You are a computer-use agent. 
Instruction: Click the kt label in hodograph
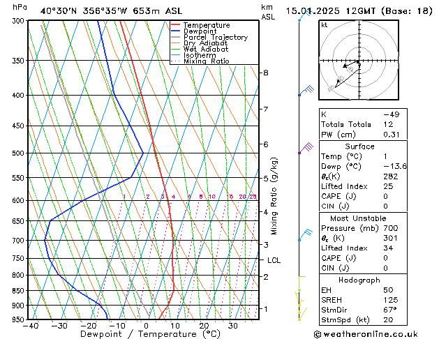click(325, 25)
